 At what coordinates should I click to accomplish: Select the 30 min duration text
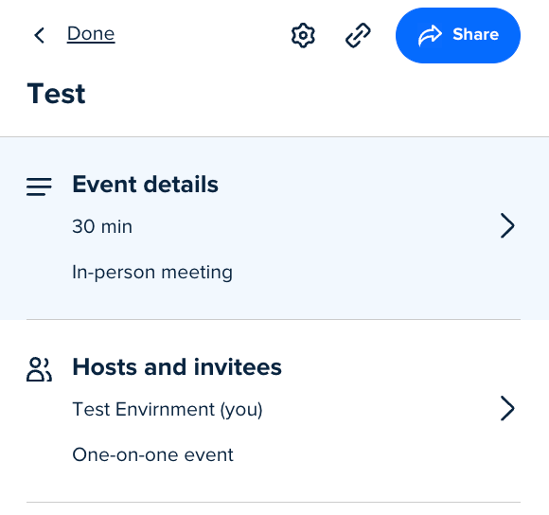[x=102, y=226]
